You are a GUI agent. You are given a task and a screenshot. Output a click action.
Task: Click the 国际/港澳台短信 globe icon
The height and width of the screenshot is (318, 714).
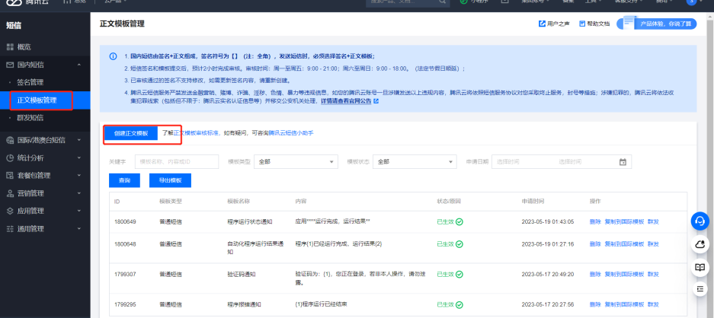(10, 141)
